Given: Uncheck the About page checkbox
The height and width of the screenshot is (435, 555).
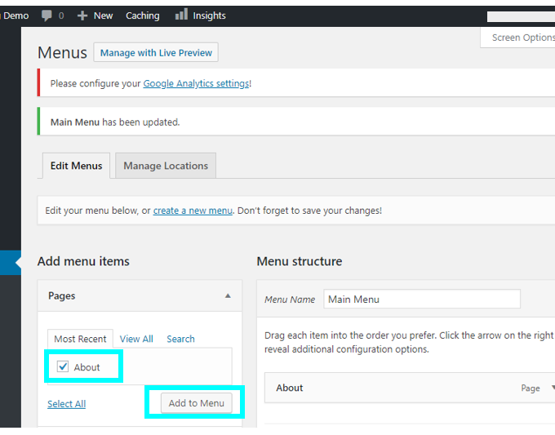Looking at the screenshot, I should pyautogui.click(x=63, y=366).
